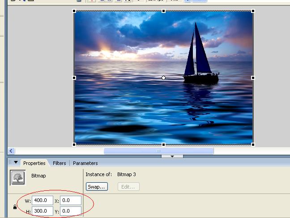The width and height of the screenshot is (290, 218).
Task: Click the top-middle selection handle of the bitmap
Action: [163, 11]
